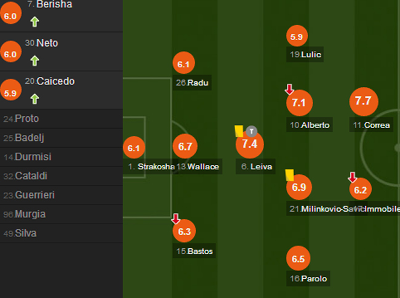
Task: Click Milinkovic-Savic's yellow card icon
Action: (x=289, y=175)
